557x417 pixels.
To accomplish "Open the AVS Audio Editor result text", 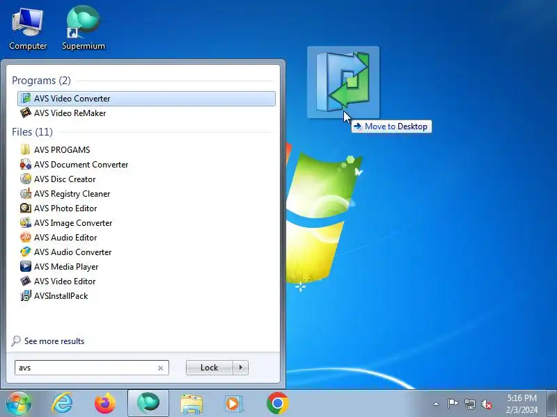I will 65,238.
